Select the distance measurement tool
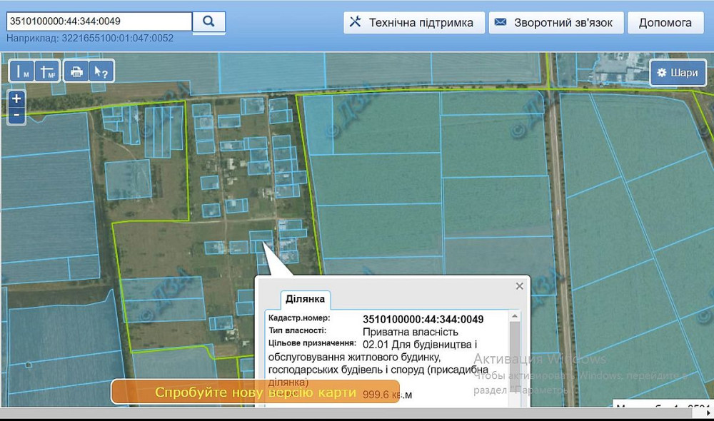The width and height of the screenshot is (714, 421). [23, 72]
